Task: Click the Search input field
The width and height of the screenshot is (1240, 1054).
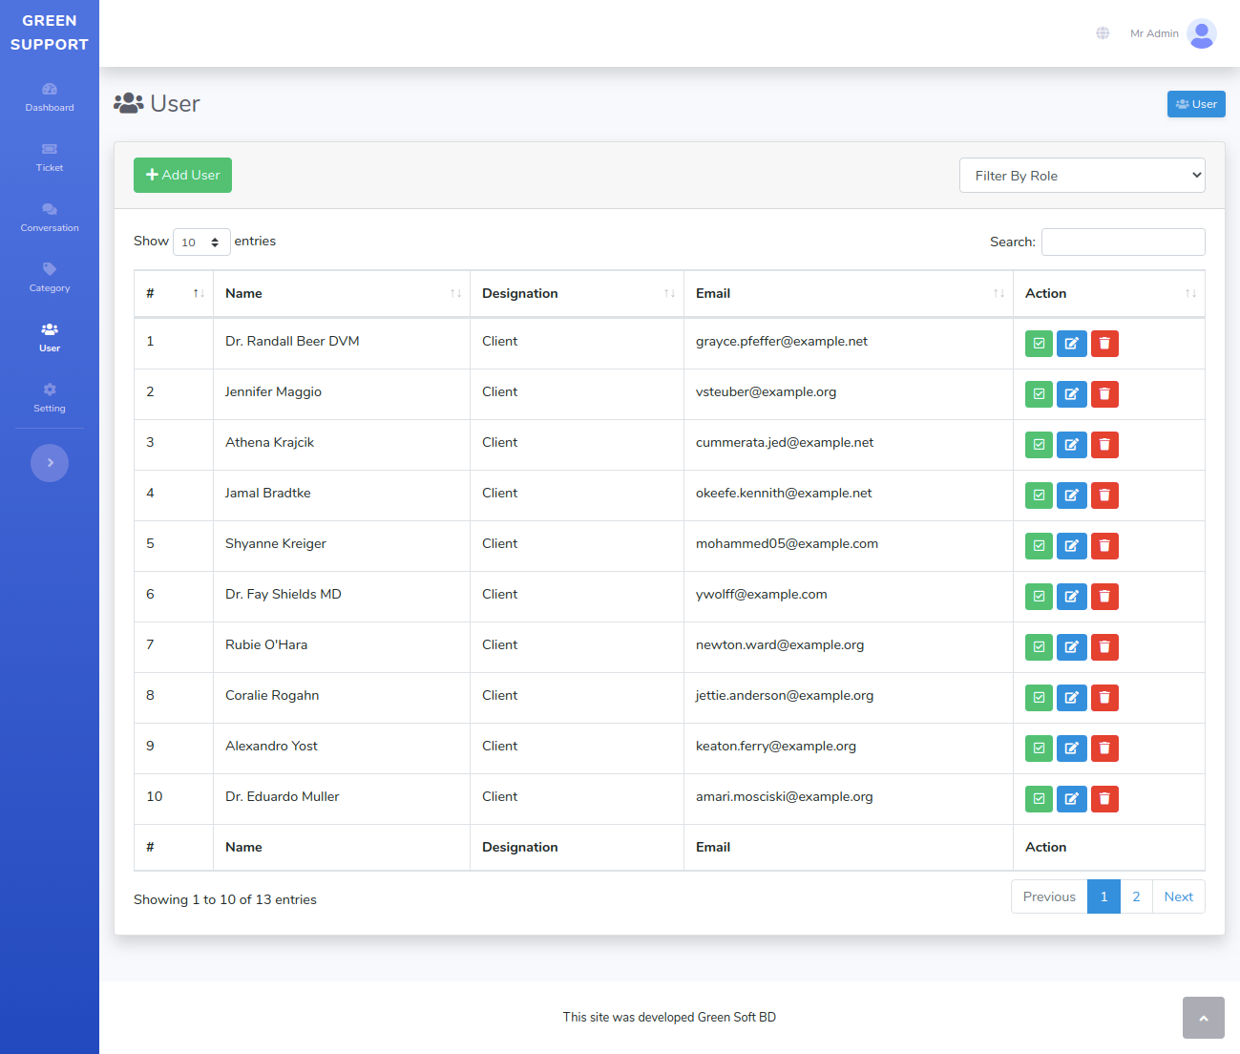Action: [x=1123, y=242]
